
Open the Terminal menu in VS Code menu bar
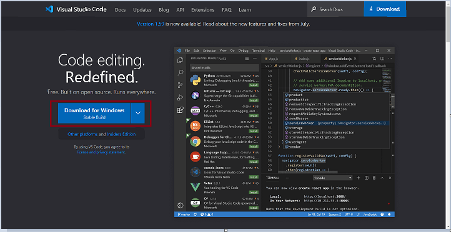[x=259, y=51]
